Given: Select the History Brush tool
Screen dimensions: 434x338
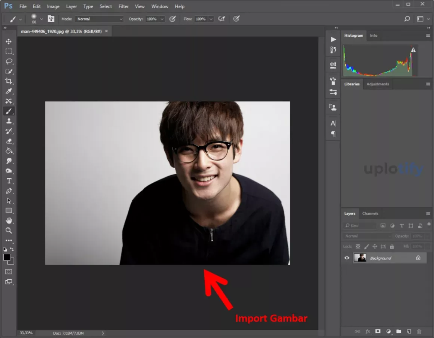Looking at the screenshot, I should click(9, 131).
